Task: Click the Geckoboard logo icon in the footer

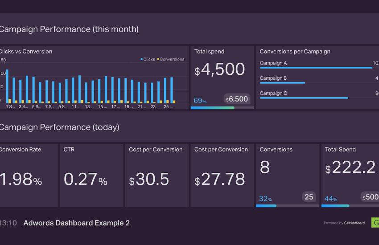Action: point(375,223)
